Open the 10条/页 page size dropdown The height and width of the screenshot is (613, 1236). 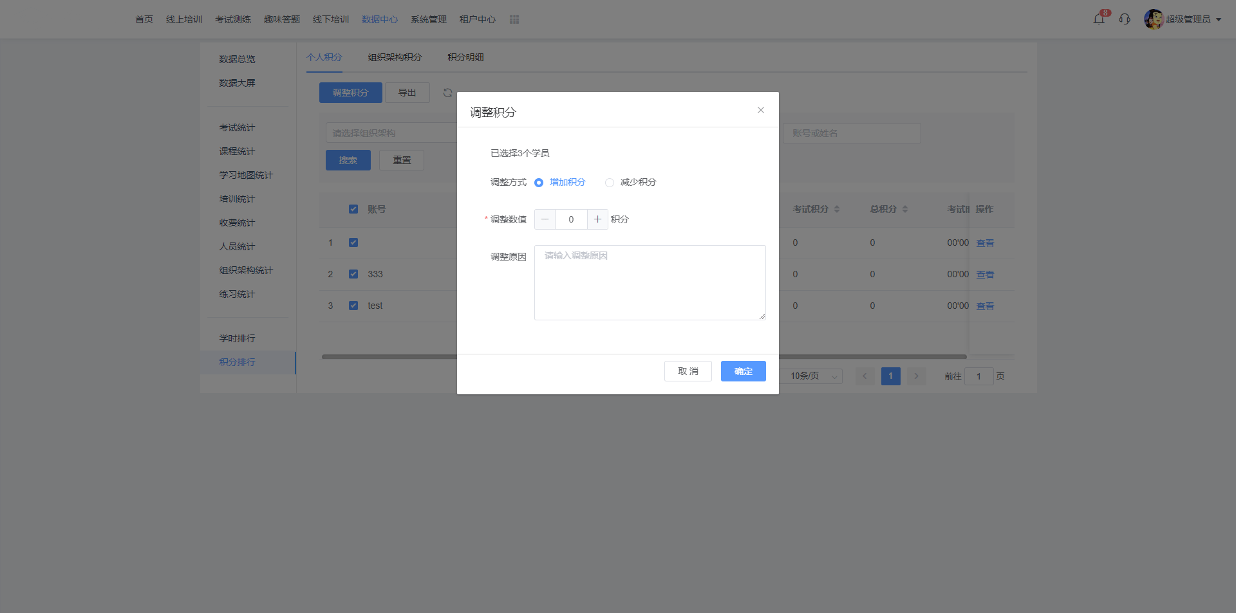[x=814, y=376]
